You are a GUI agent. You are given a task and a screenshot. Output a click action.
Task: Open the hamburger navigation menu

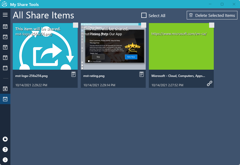coord(5,15)
